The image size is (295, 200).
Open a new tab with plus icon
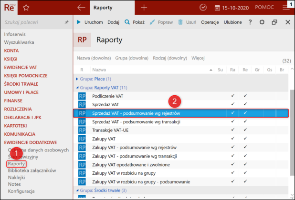[x=144, y=8]
